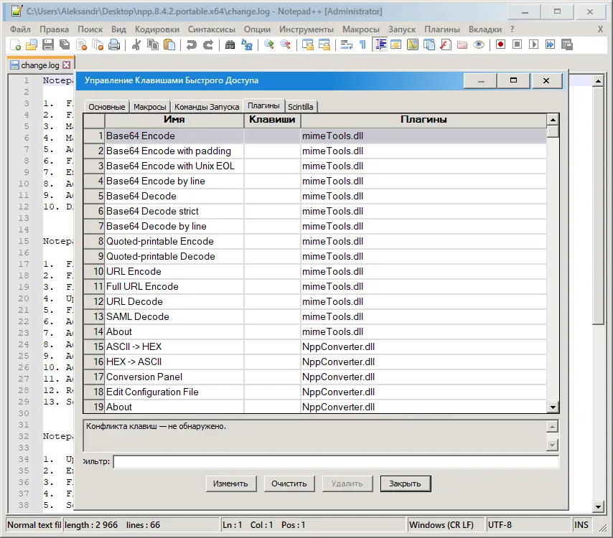This screenshot has height=538, width=613.
Task: Open the Document List panel icon
Action: 429,45
